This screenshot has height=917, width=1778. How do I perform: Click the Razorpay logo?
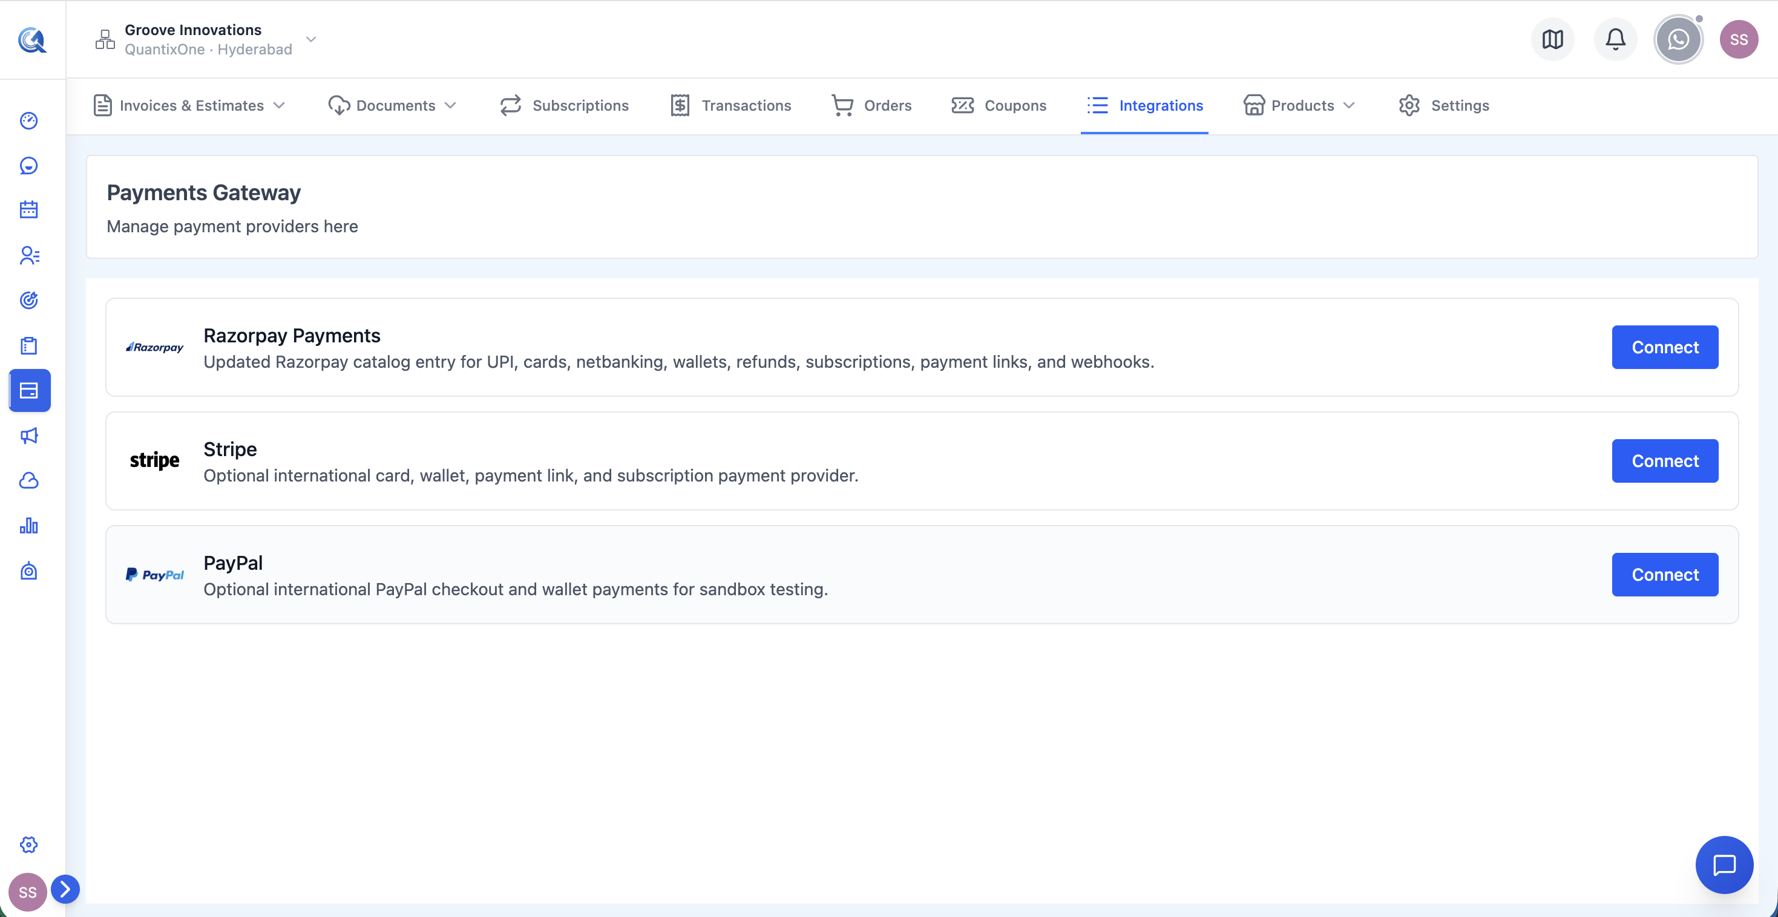click(154, 347)
